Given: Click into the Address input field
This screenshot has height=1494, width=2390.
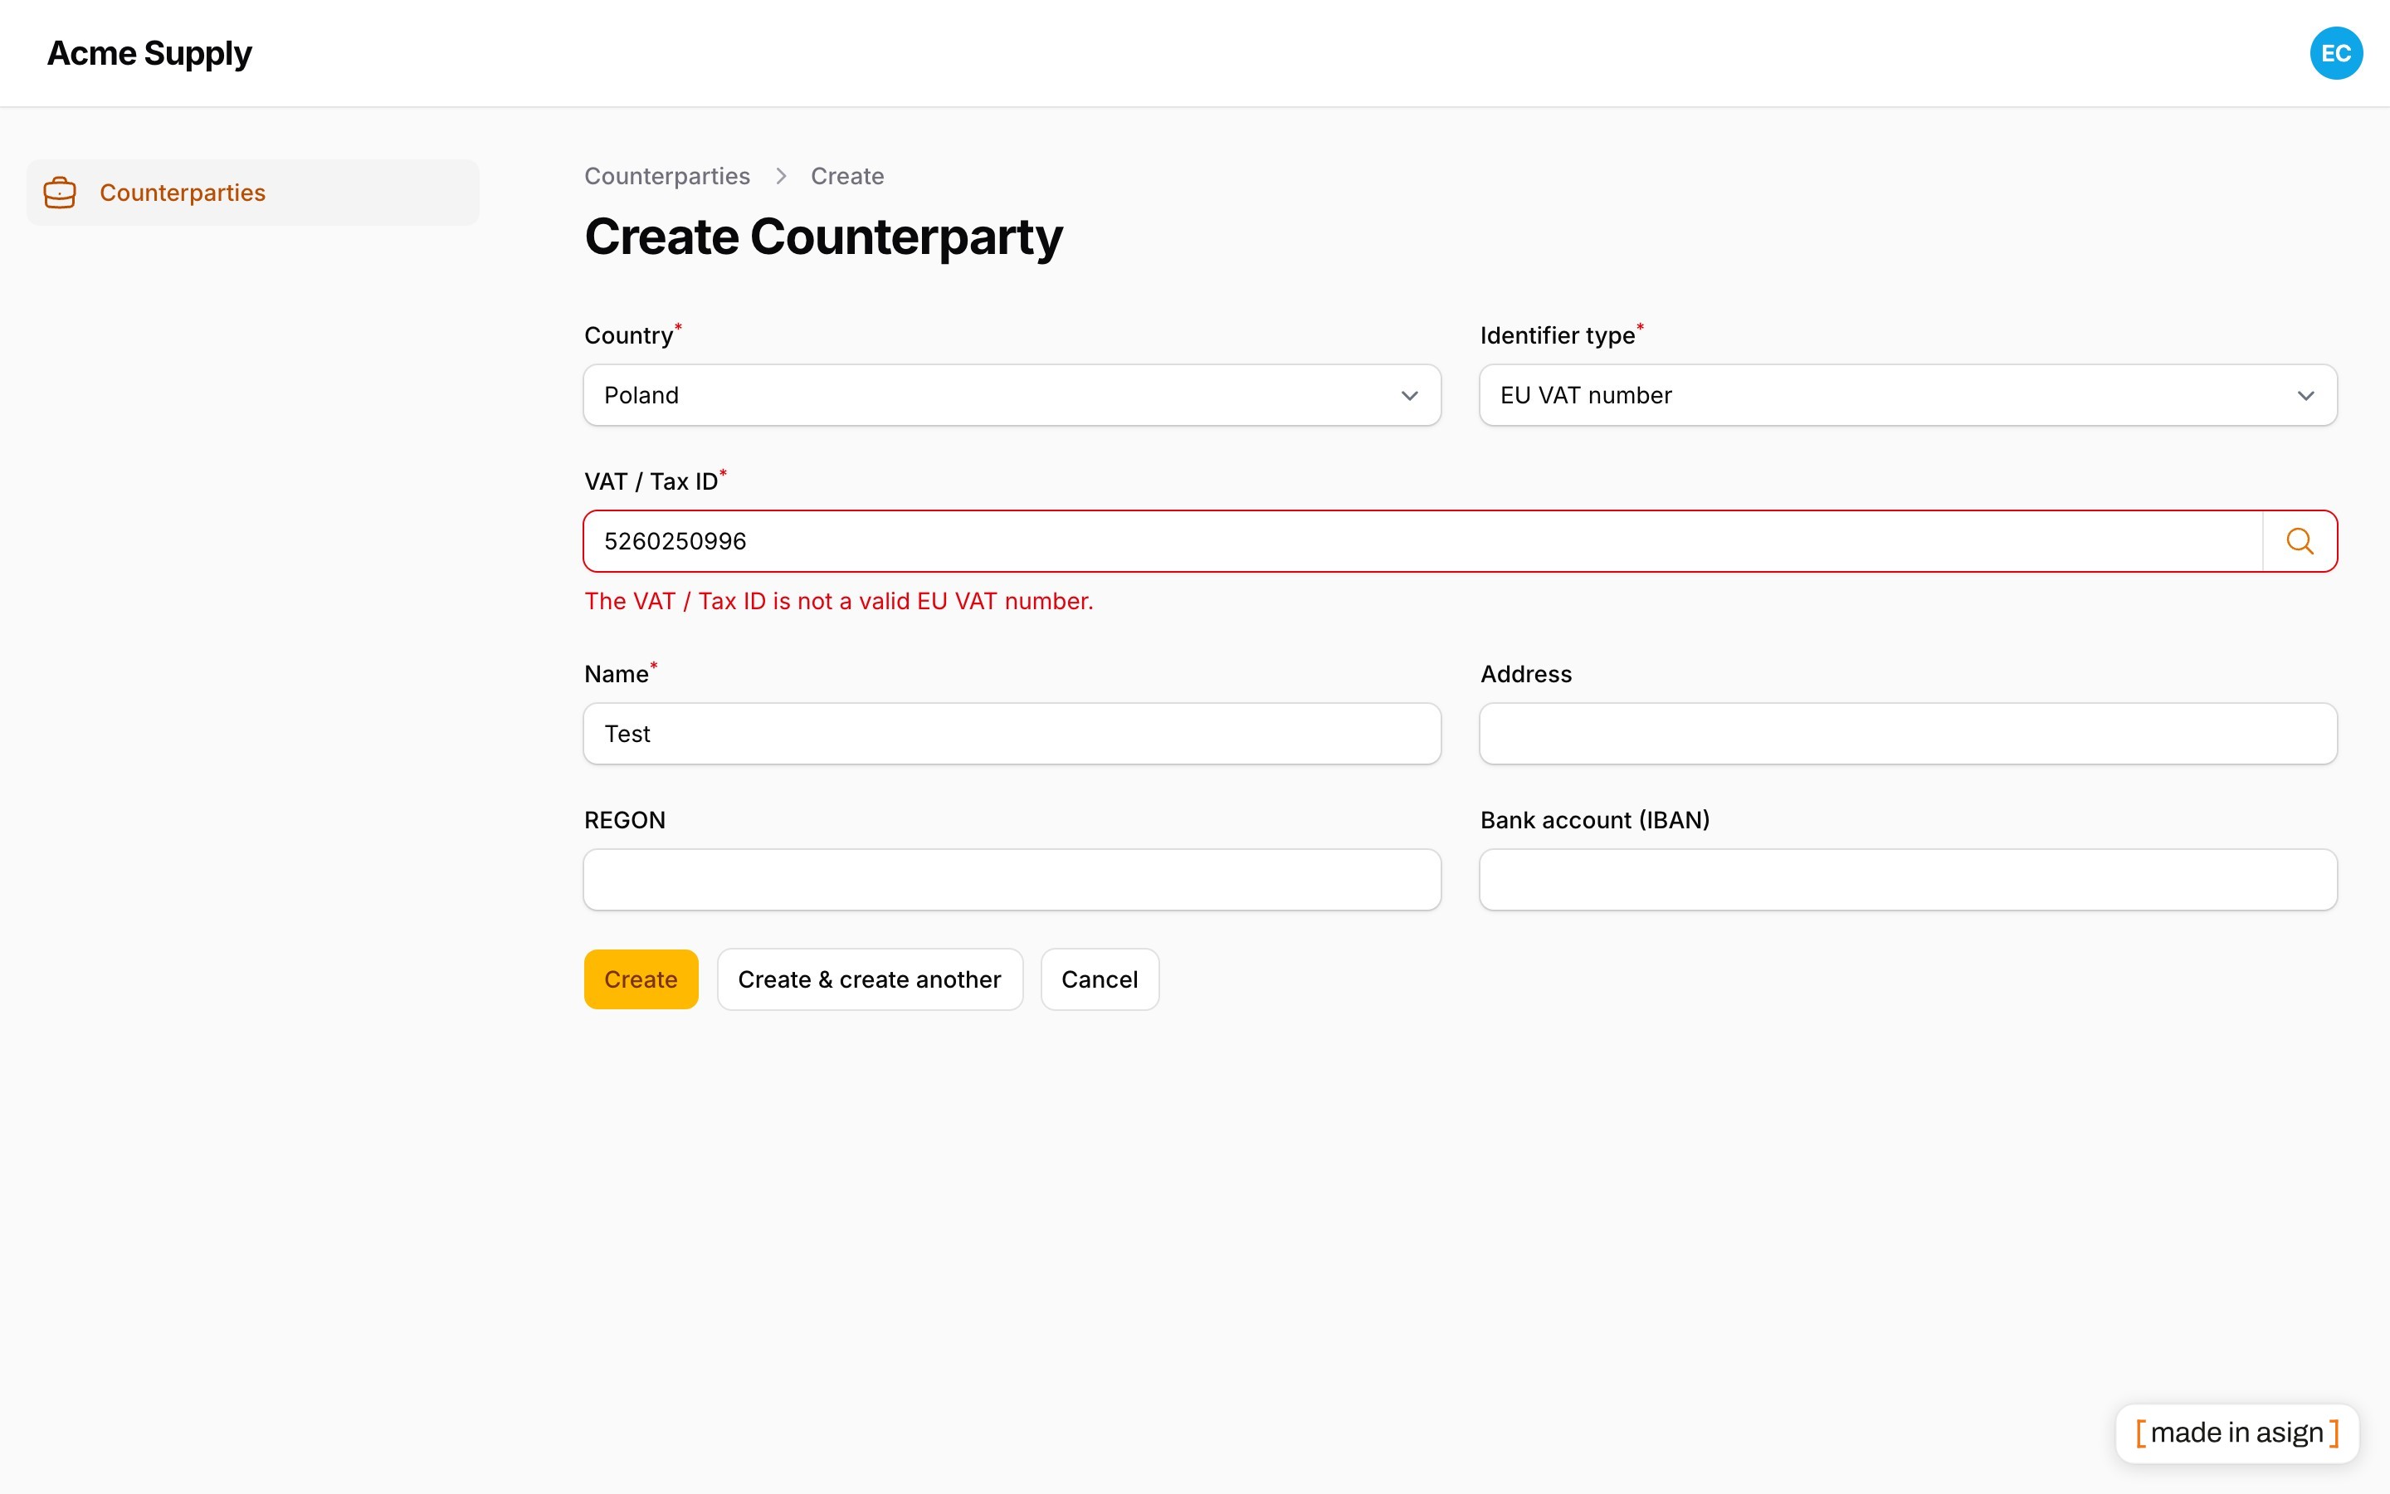Looking at the screenshot, I should coord(1907,733).
